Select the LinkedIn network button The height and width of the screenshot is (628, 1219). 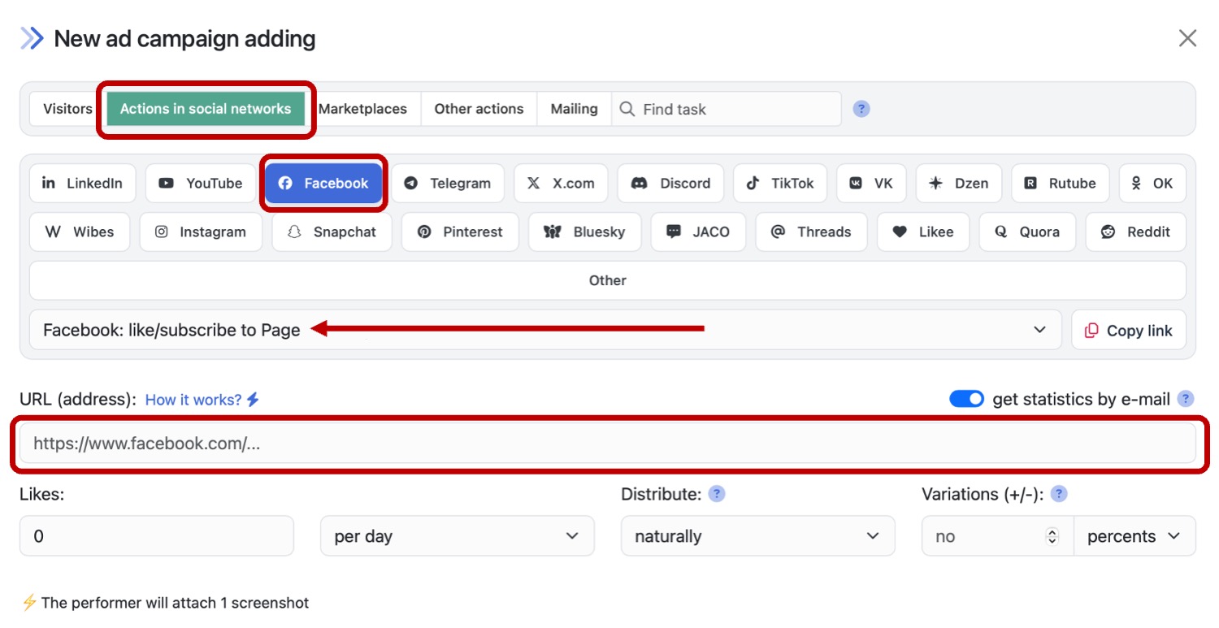[x=81, y=184]
